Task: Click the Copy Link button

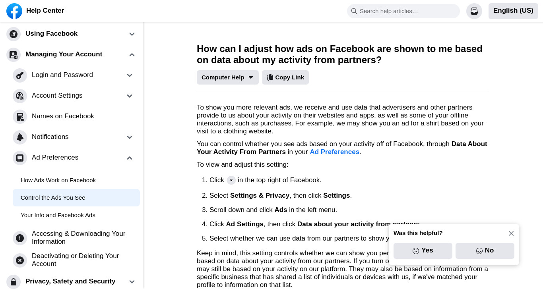Action: 285,77
